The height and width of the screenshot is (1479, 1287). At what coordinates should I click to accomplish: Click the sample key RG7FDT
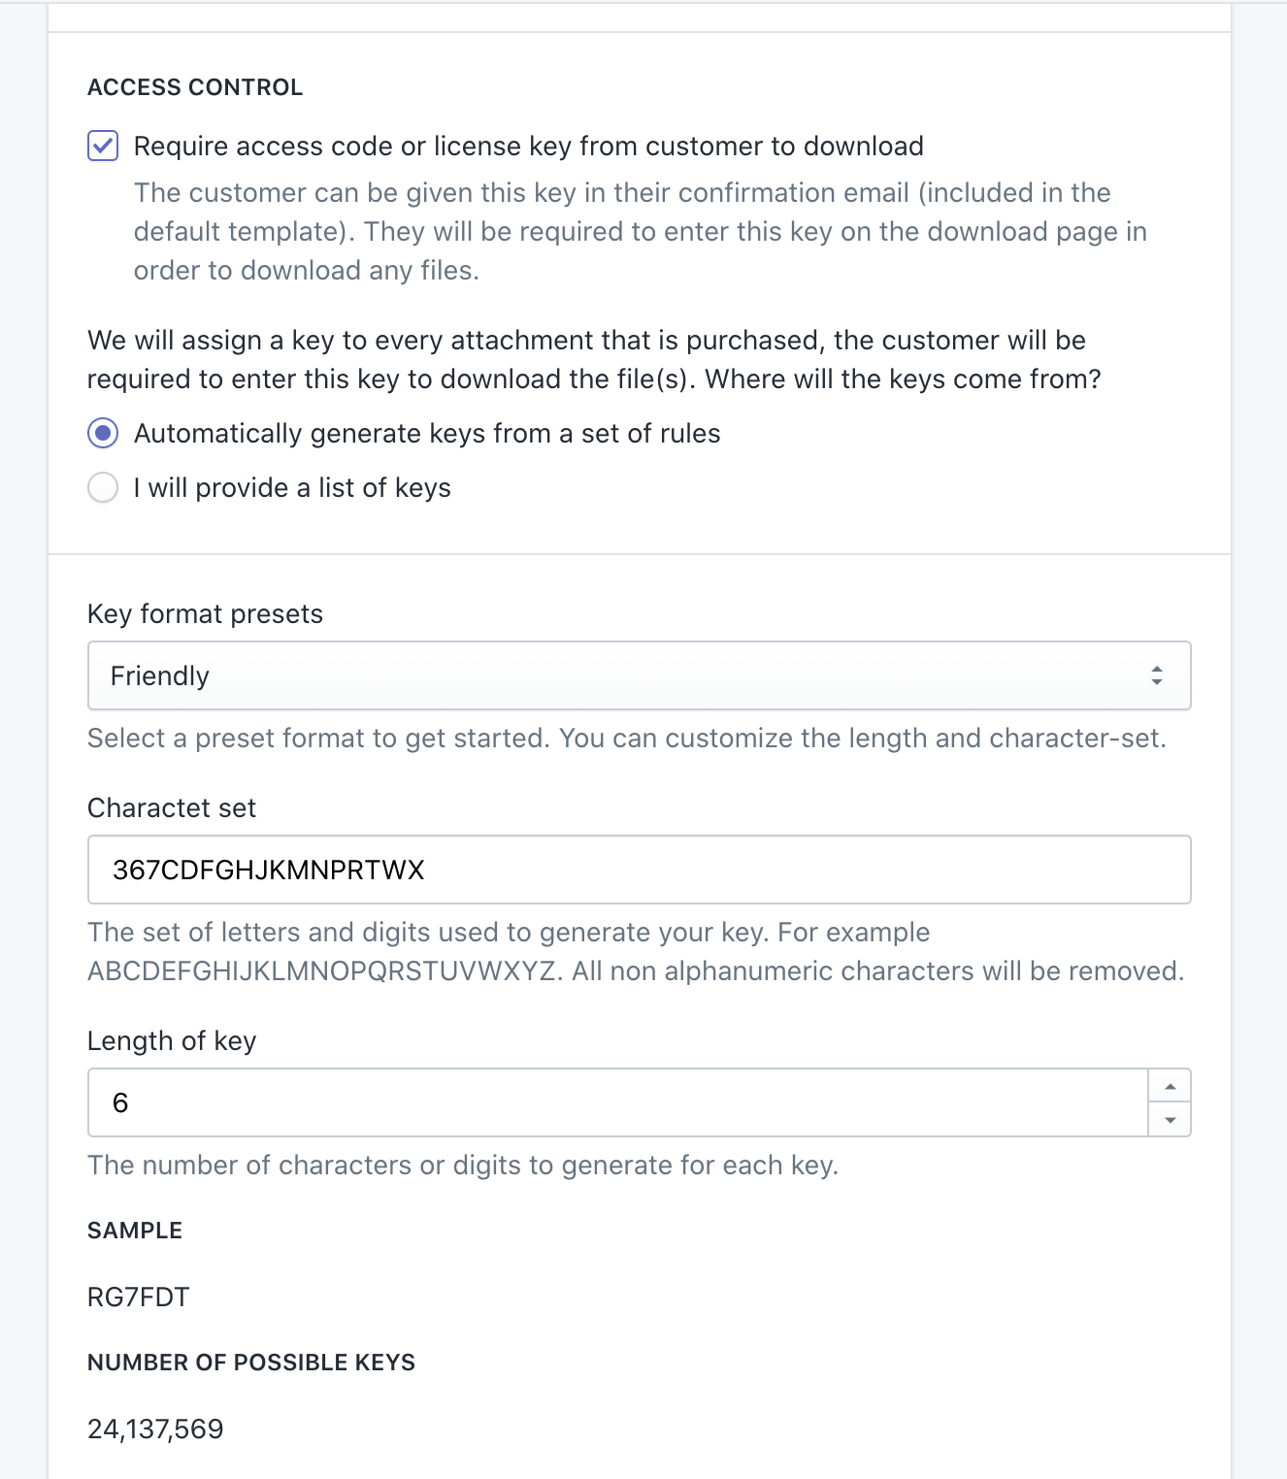[139, 1296]
